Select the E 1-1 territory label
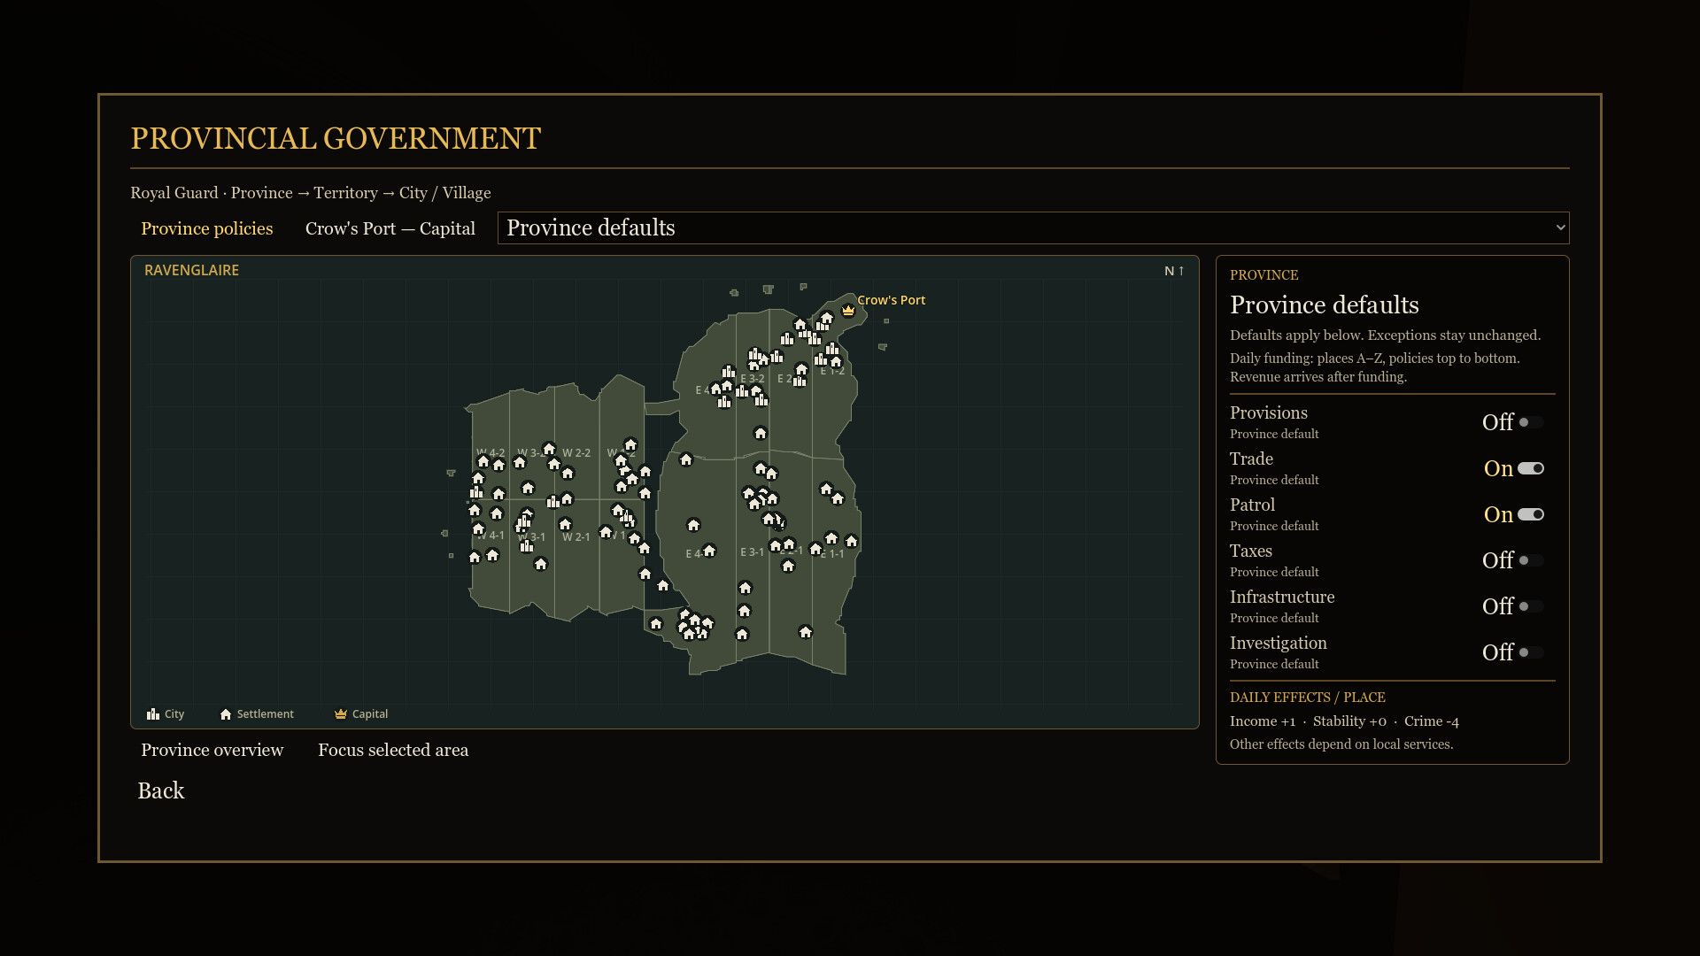 832,554
